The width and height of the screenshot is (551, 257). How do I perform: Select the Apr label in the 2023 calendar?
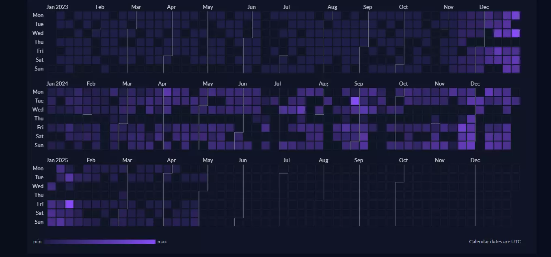(171, 7)
